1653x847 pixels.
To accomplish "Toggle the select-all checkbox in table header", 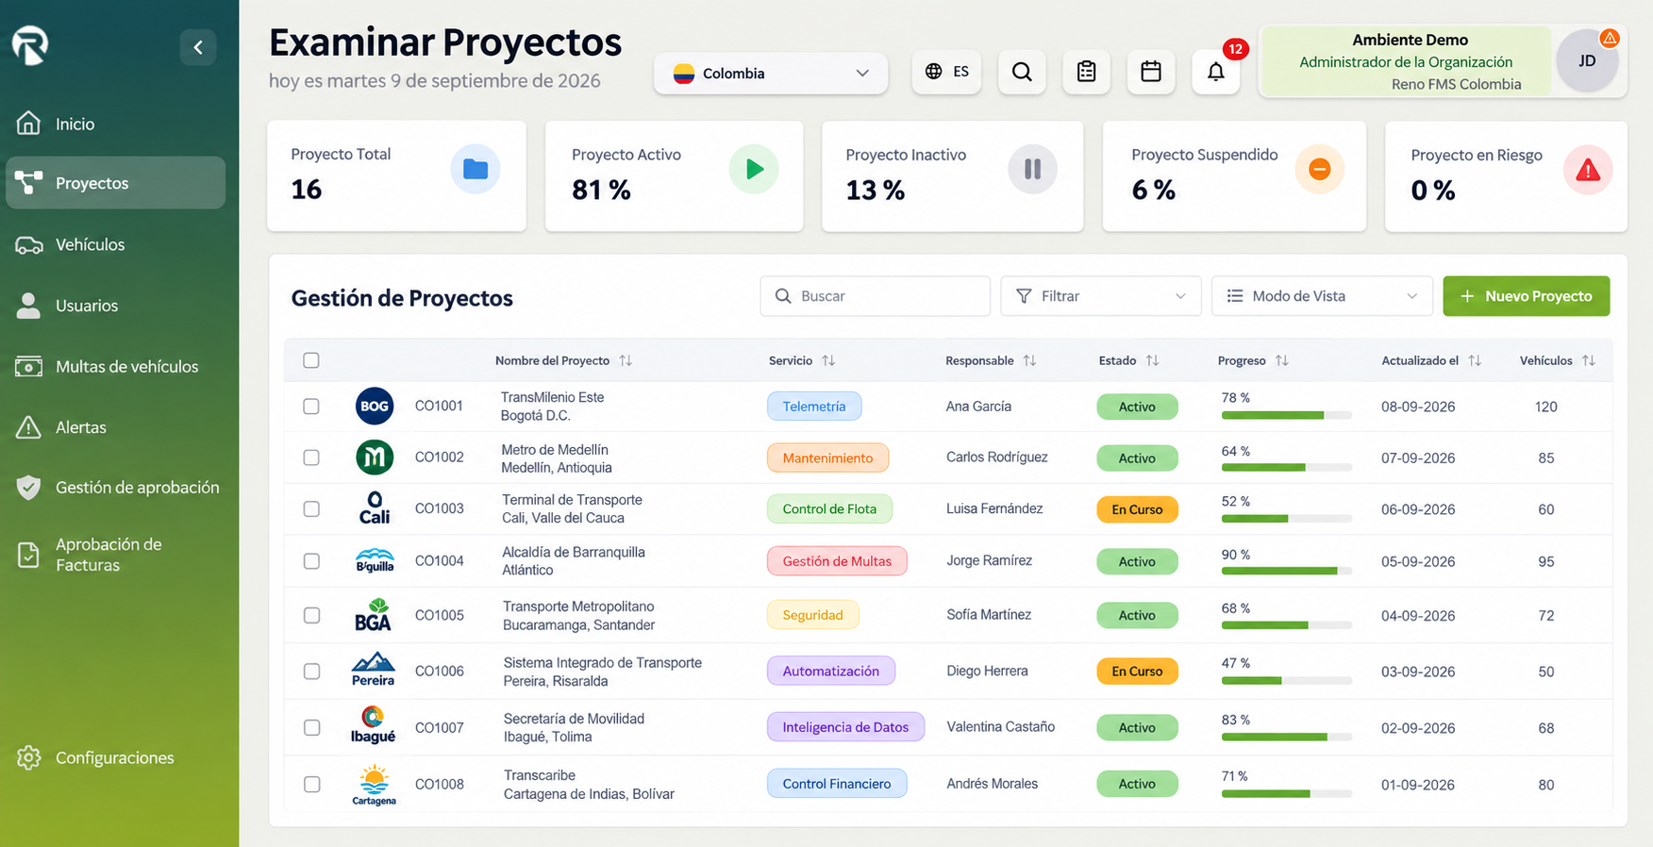I will [x=311, y=360].
